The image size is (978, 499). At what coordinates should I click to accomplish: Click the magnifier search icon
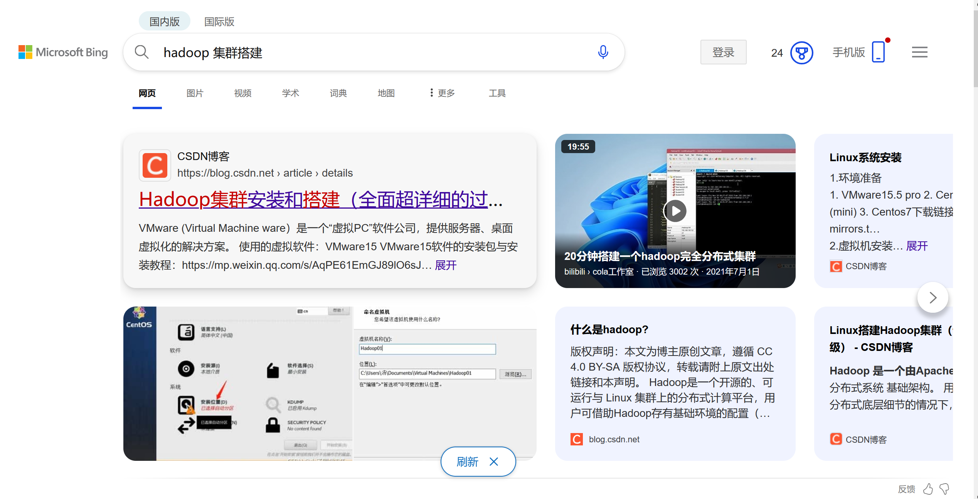(141, 52)
